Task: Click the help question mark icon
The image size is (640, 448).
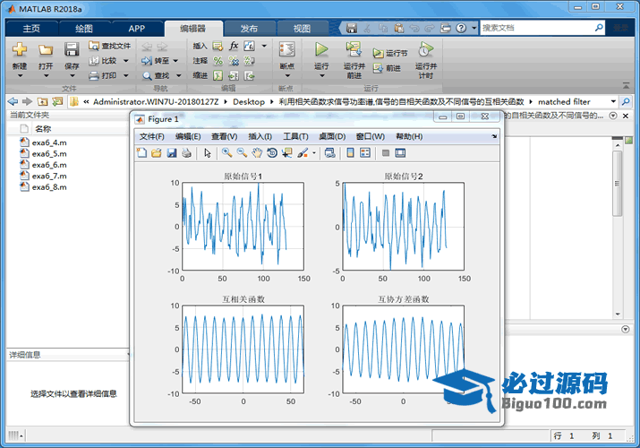Action: coord(461,28)
